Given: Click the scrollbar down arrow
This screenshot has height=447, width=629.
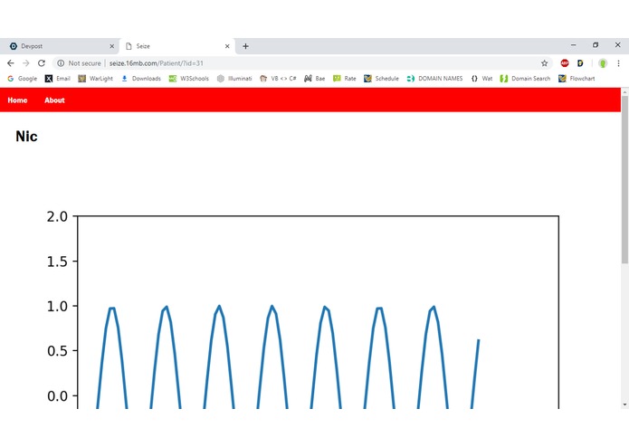Looking at the screenshot, I should [624, 404].
